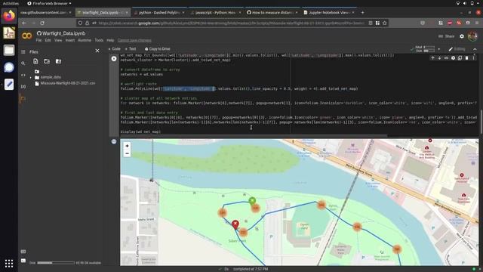Open the Edit menu
Viewport: 483px width, 272px height.
point(48,40)
